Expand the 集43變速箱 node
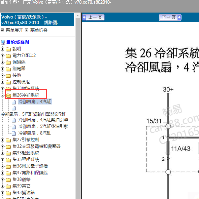199x199 pixels. [x=2, y=193]
